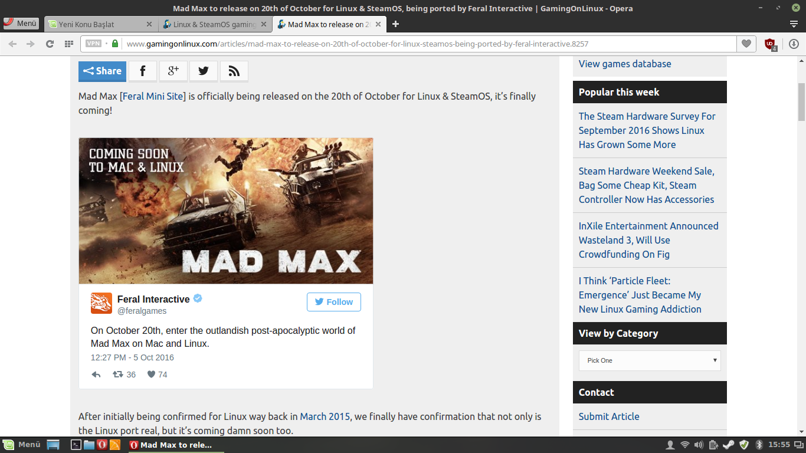806x453 pixels.
Task: Open the Bluetooth tray icon
Action: click(759, 445)
